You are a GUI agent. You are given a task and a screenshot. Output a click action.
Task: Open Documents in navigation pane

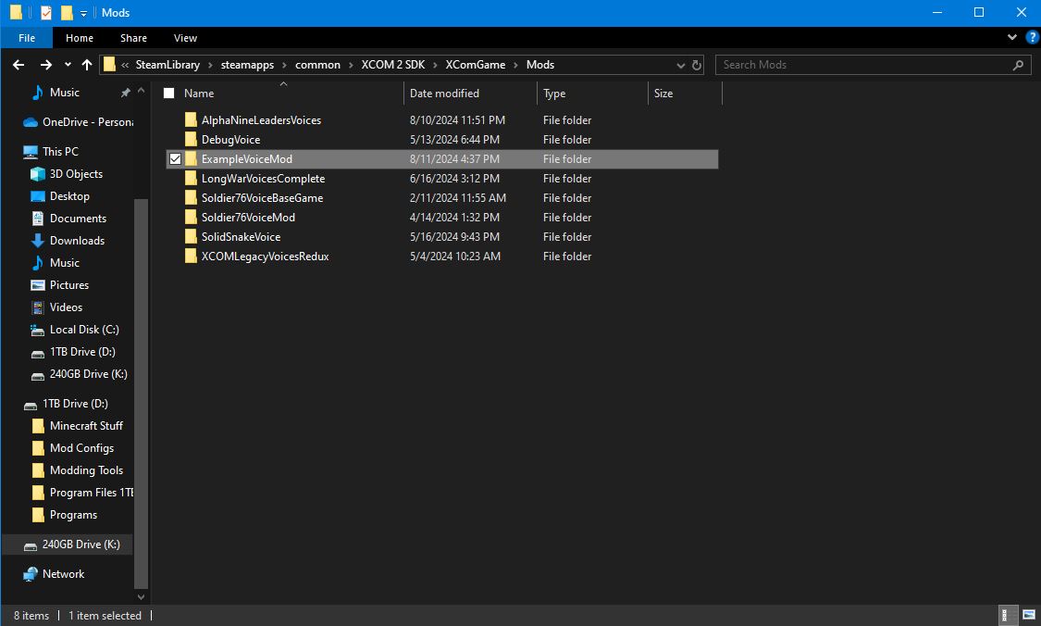tap(78, 218)
